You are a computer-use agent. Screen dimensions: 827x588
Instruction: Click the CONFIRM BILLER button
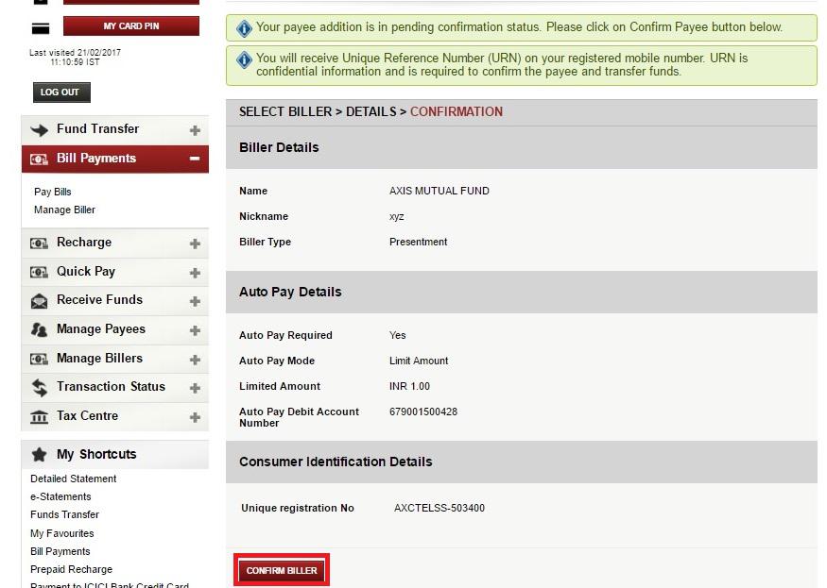(x=282, y=569)
